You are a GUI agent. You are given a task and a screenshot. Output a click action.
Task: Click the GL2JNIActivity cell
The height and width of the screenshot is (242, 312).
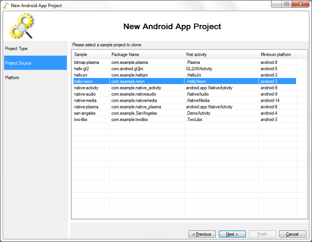199,69
